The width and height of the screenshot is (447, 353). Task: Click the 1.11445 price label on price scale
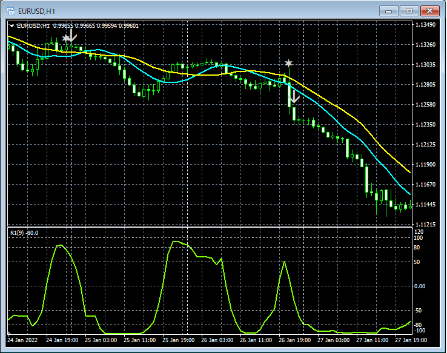tap(426, 205)
